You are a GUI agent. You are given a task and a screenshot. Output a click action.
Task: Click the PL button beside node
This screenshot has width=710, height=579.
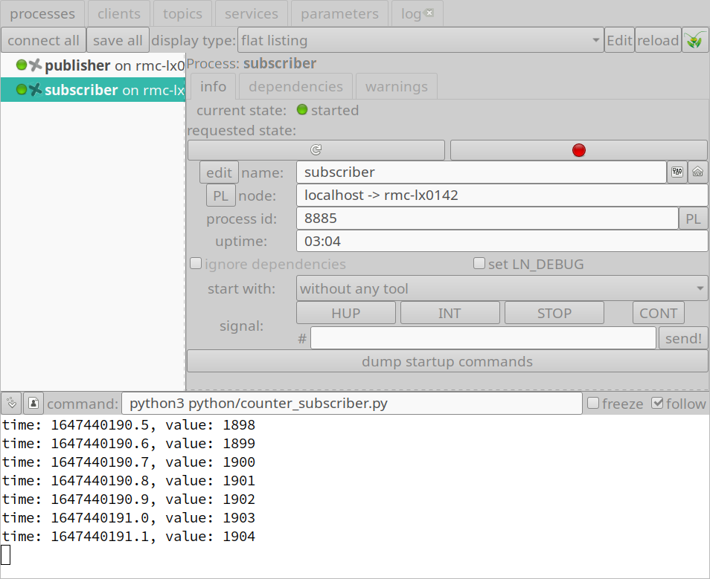[221, 195]
